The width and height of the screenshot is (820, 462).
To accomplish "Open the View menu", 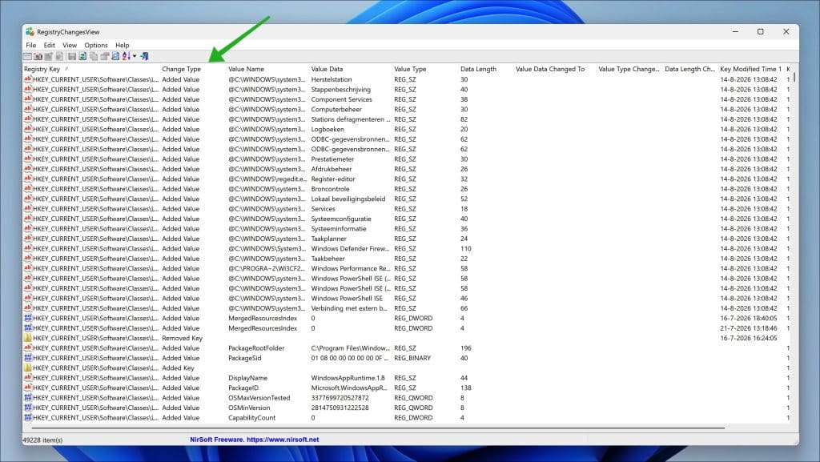I will 70,46.
